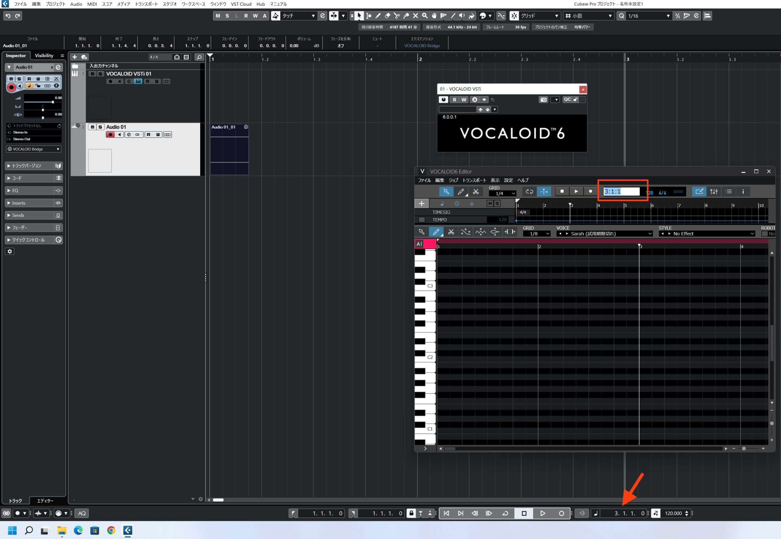This screenshot has height=539, width=781.
Task: Select the Glue tool in Cubase toolbar
Action: [x=406, y=16]
